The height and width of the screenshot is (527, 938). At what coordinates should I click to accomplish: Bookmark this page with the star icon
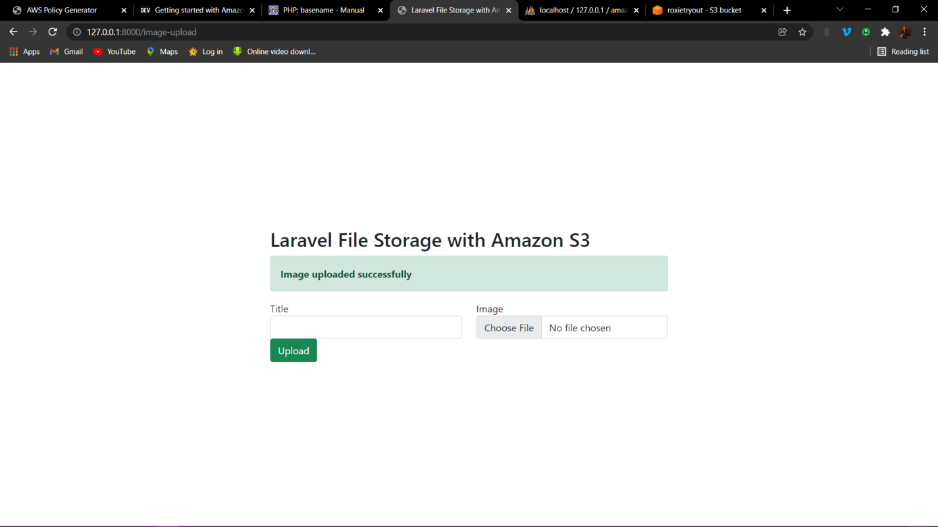click(802, 32)
